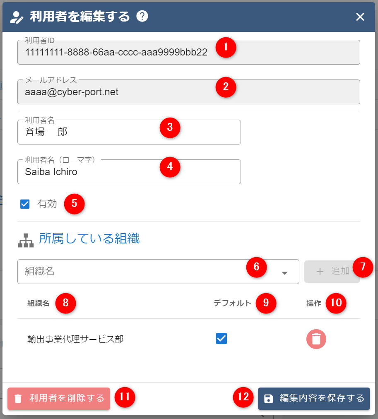Open help via the question mark icon
The height and width of the screenshot is (419, 378).
pos(142,17)
